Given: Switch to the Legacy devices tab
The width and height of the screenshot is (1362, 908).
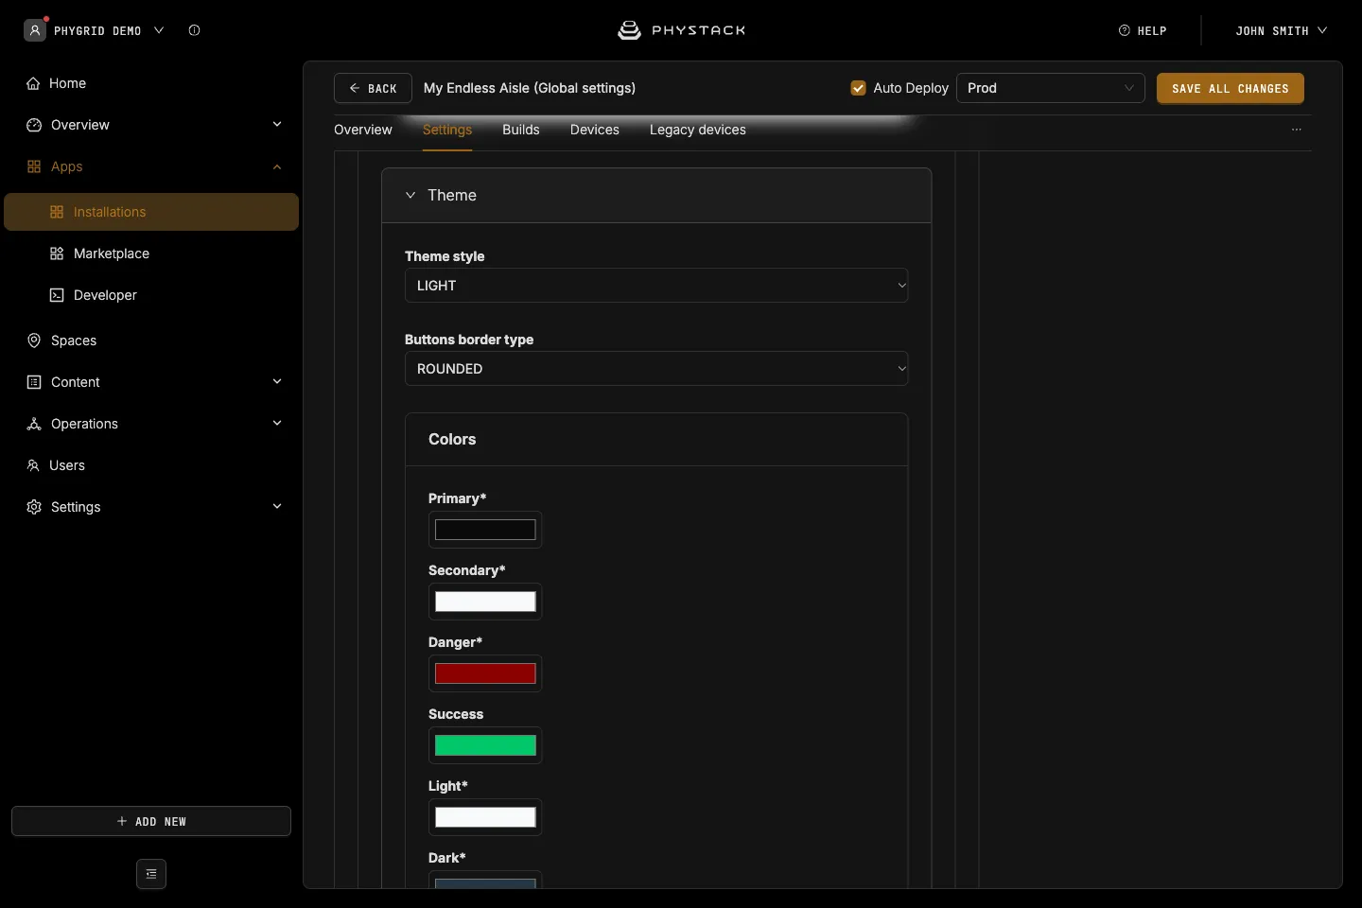Looking at the screenshot, I should point(698,130).
